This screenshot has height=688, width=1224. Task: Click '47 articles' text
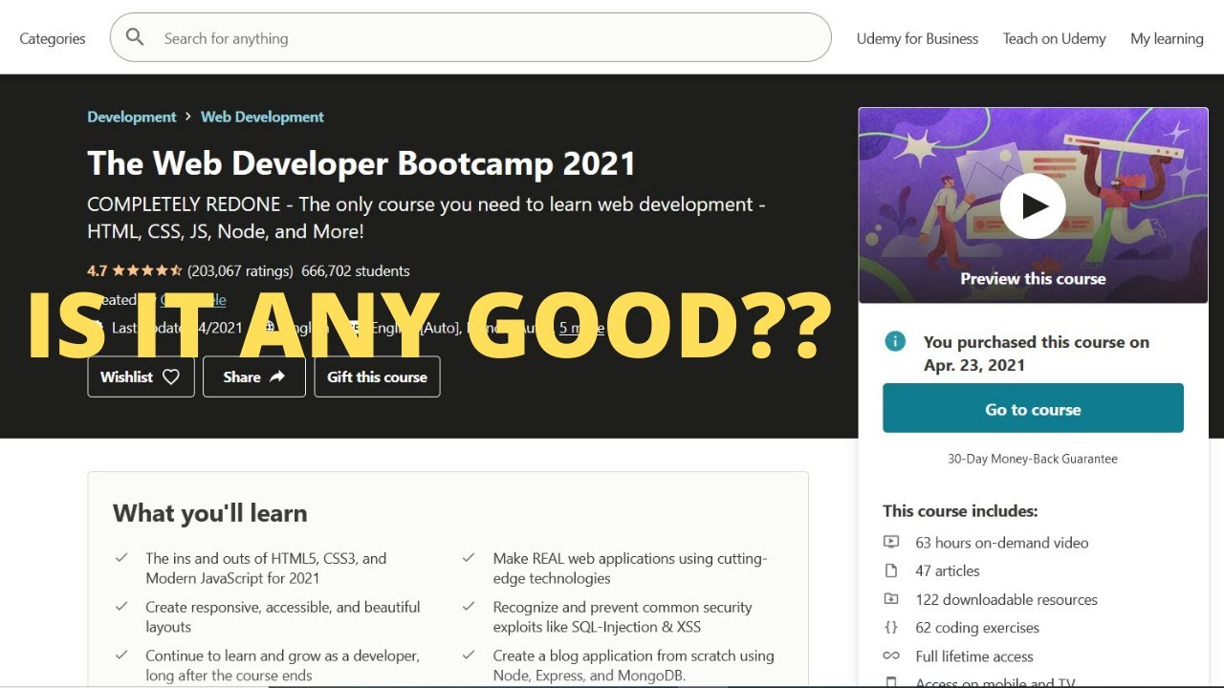tap(948, 570)
